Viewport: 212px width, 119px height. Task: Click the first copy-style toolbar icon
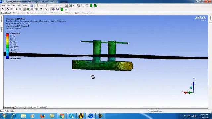pos(79,5)
